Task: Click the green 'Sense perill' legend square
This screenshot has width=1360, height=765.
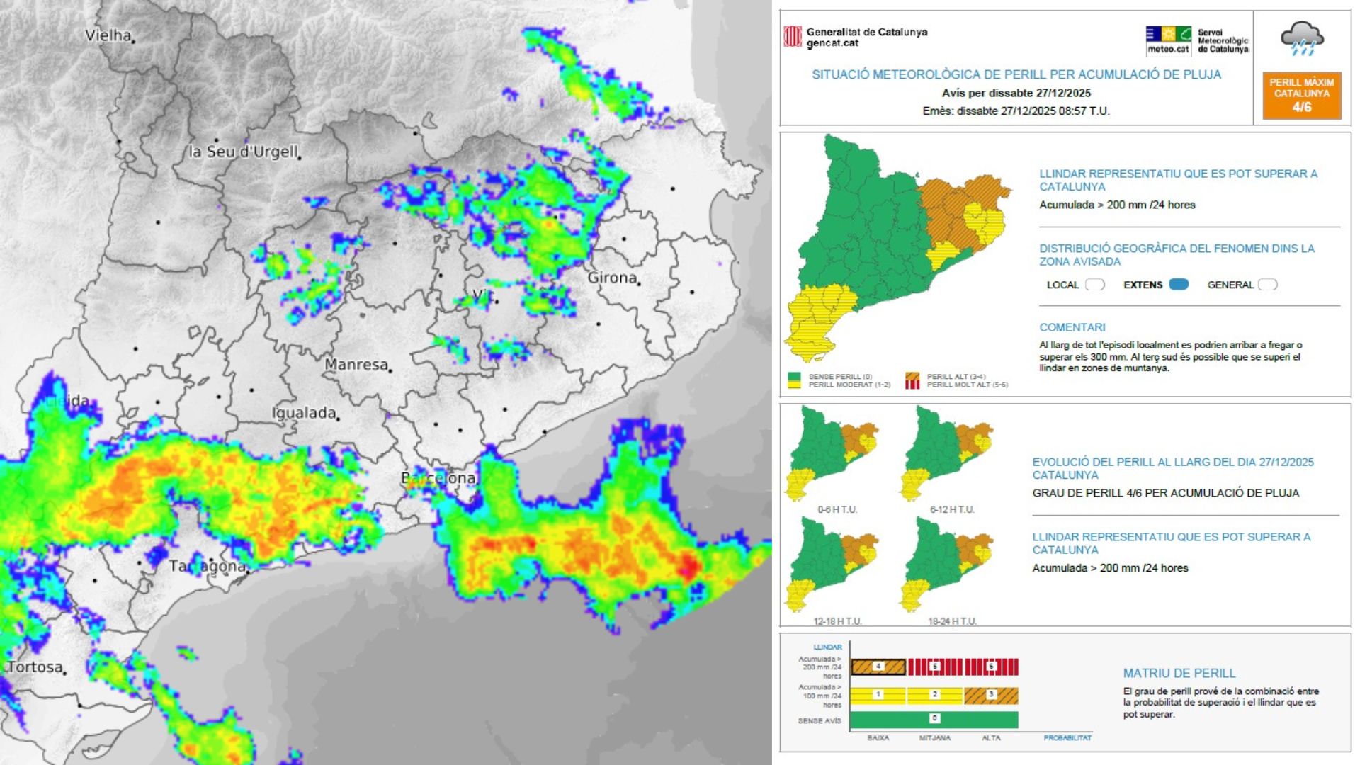Action: 794,377
